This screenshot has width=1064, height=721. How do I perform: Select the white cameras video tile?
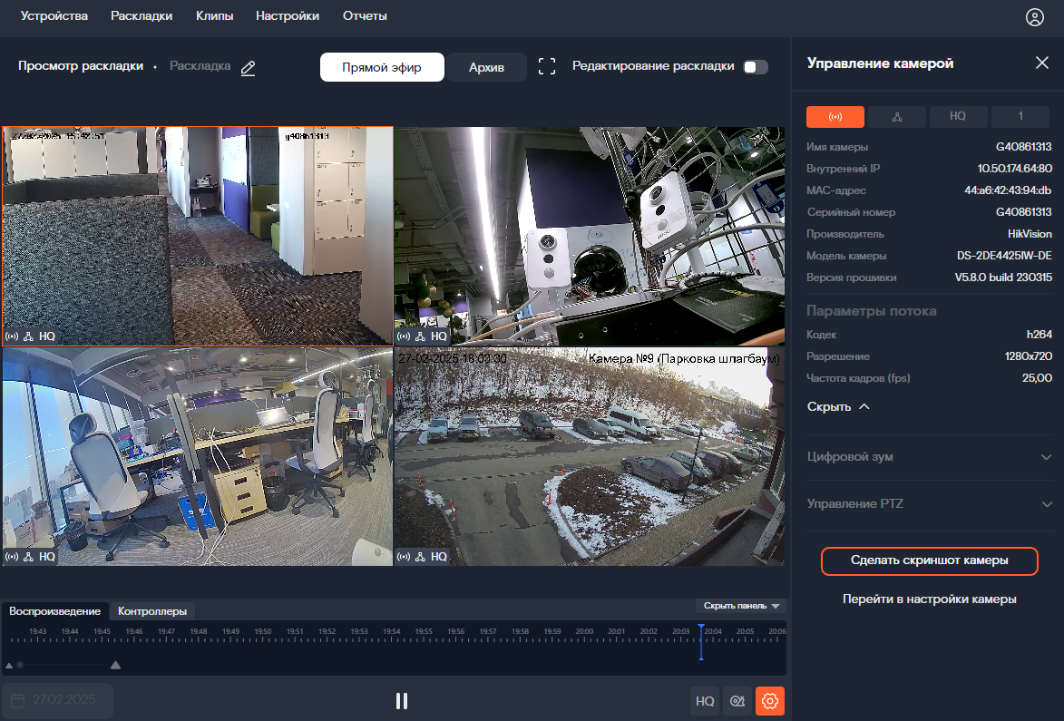pyautogui.click(x=589, y=236)
